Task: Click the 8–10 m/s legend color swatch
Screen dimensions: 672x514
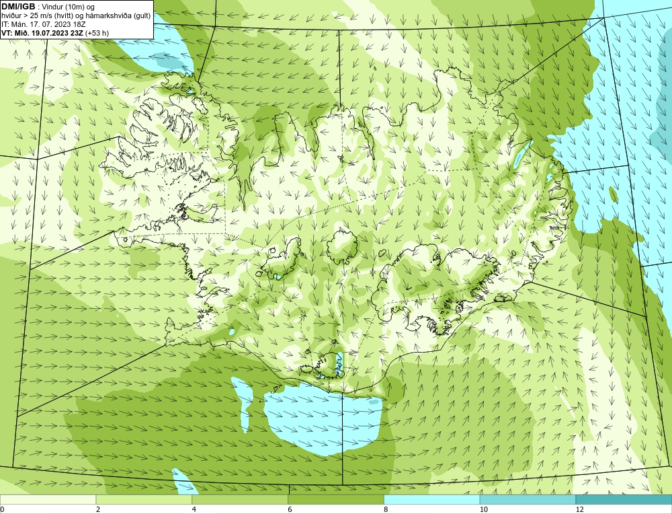Action: pos(431,500)
